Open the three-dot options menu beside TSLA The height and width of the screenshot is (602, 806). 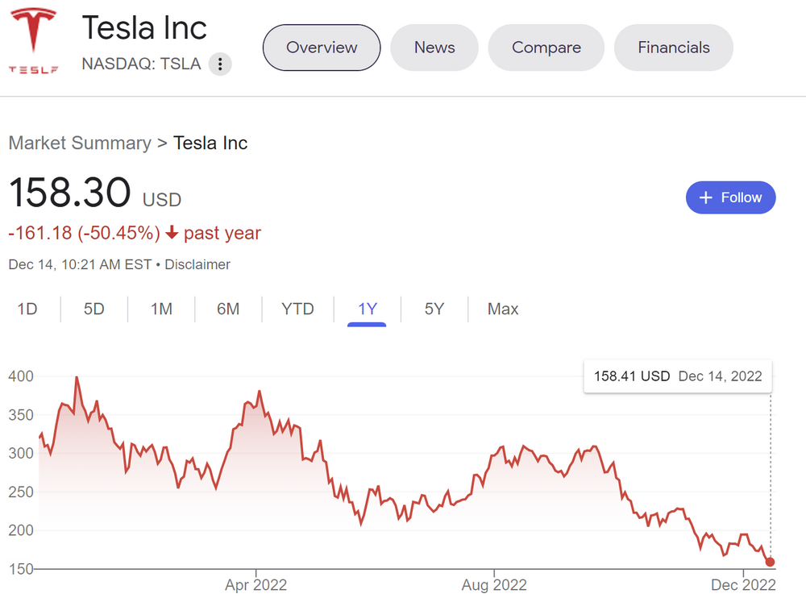click(x=220, y=64)
